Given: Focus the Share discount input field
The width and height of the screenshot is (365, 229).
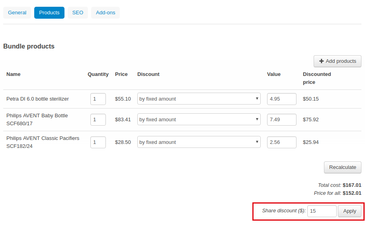Looking at the screenshot, I should click(x=322, y=211).
